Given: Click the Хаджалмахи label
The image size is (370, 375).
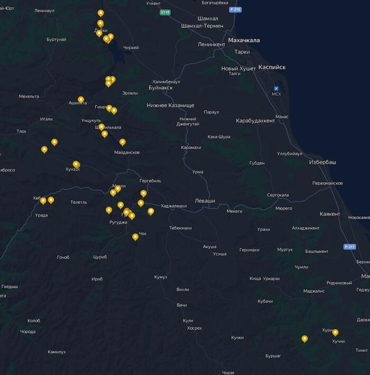Looking at the screenshot, I should tap(174, 206).
